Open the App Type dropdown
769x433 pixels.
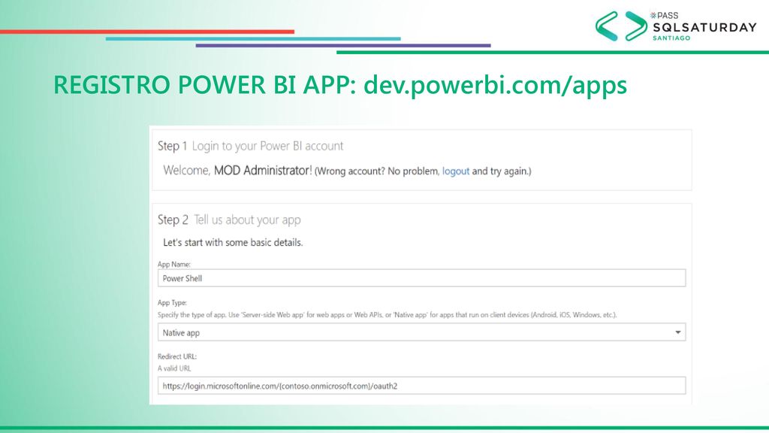(421, 332)
